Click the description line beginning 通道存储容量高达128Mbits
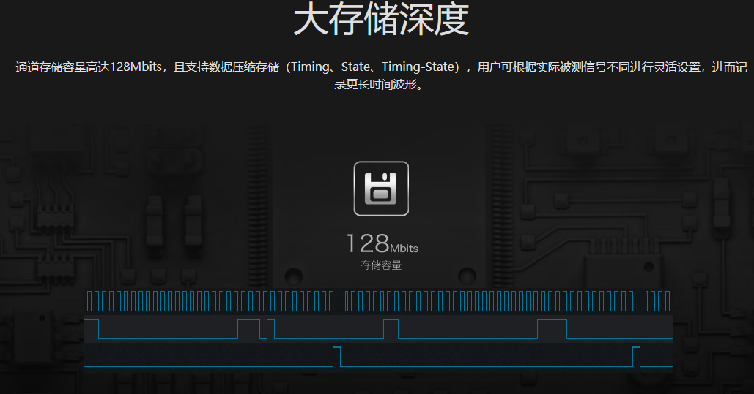 [x=381, y=67]
